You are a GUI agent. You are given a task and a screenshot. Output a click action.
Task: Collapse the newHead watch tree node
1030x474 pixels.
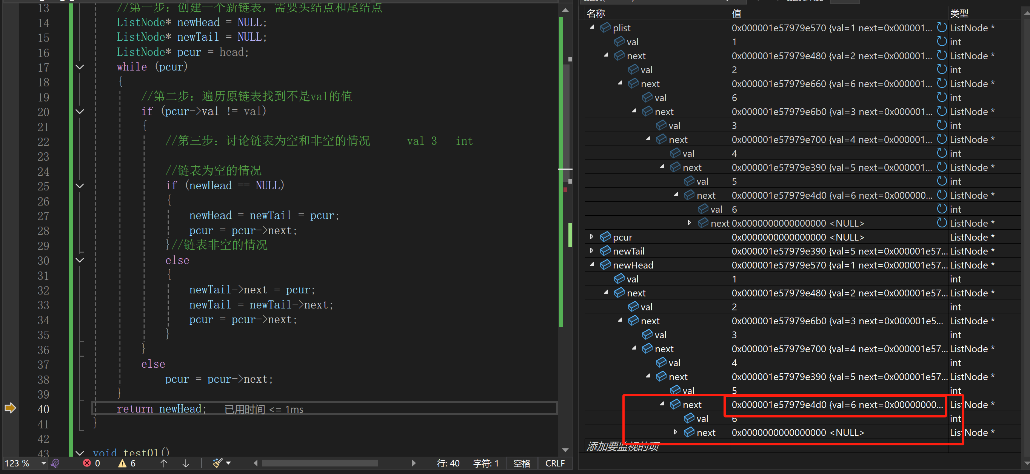pyautogui.click(x=592, y=264)
